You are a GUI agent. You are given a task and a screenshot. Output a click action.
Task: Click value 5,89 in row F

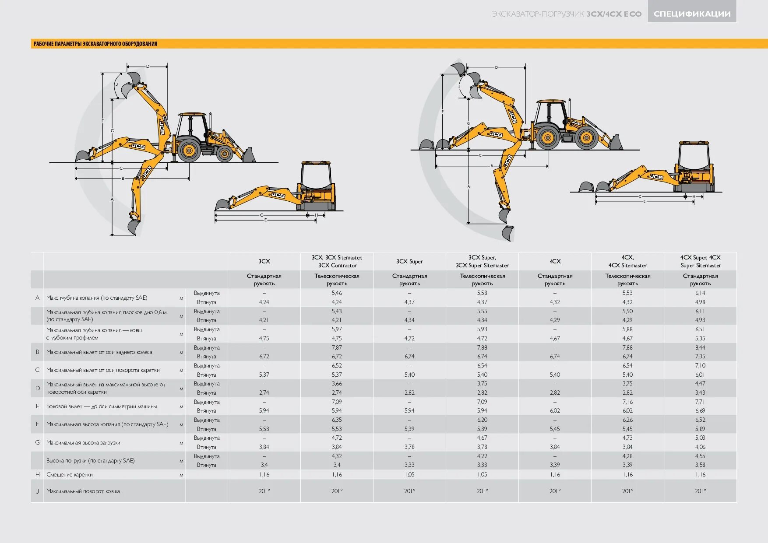(700, 429)
